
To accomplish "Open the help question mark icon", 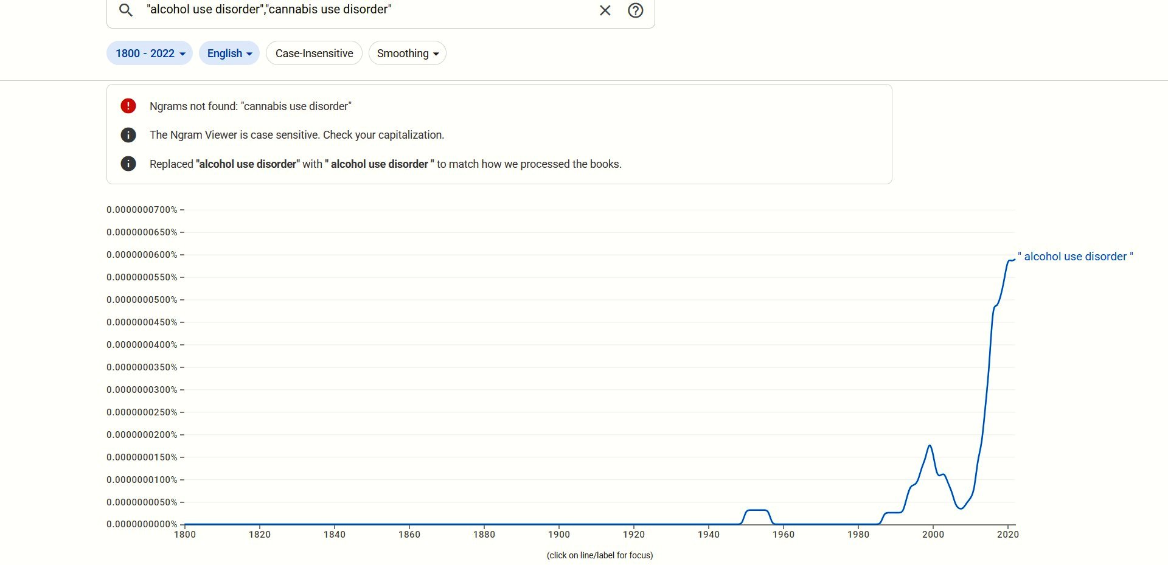I will point(635,10).
